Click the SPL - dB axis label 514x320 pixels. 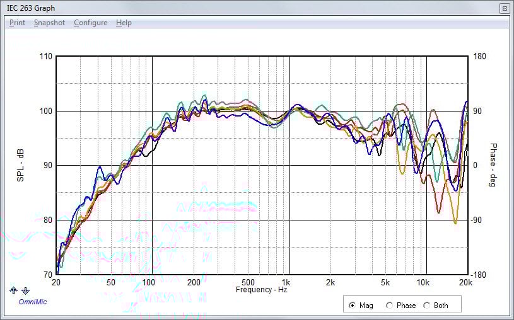pos(21,166)
